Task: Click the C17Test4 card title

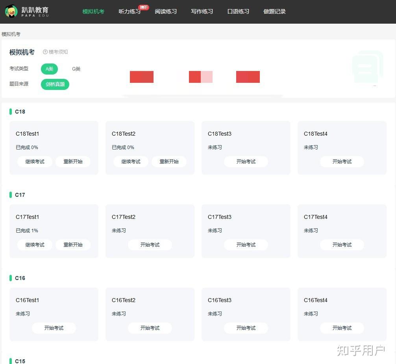Action: coord(315,217)
